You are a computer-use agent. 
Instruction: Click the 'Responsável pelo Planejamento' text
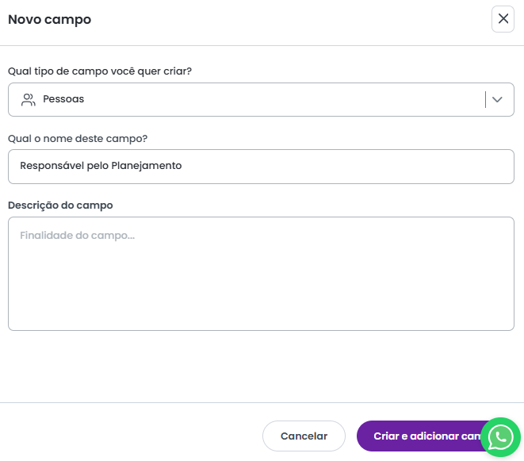101,167
